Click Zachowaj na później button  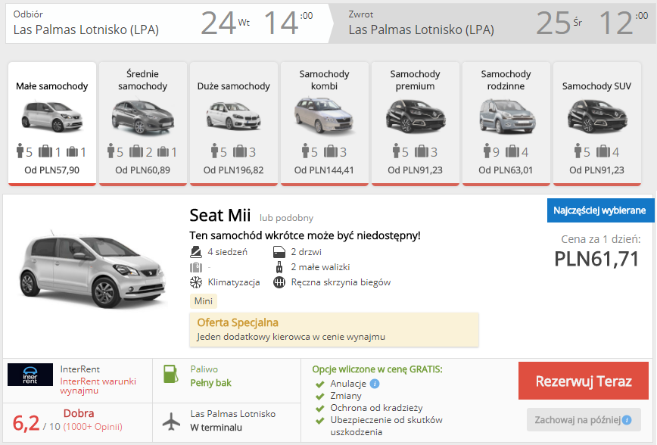[x=584, y=420]
